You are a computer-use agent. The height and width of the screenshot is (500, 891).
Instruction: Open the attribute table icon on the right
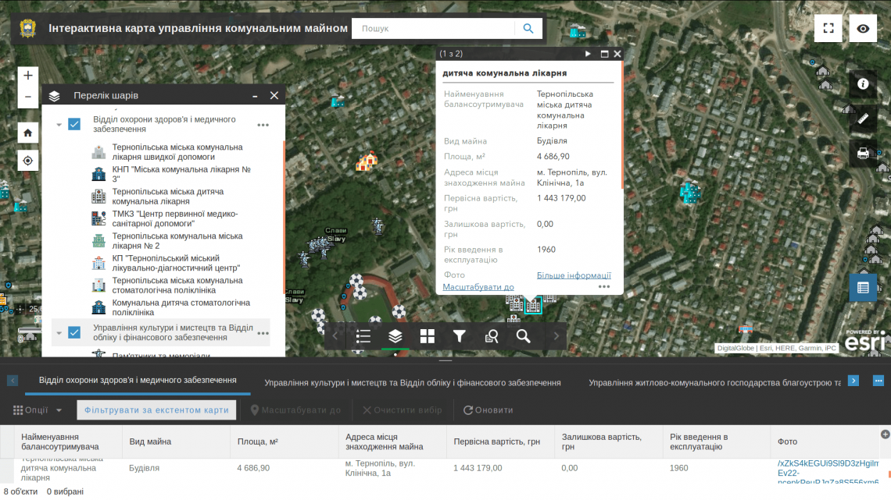863,288
